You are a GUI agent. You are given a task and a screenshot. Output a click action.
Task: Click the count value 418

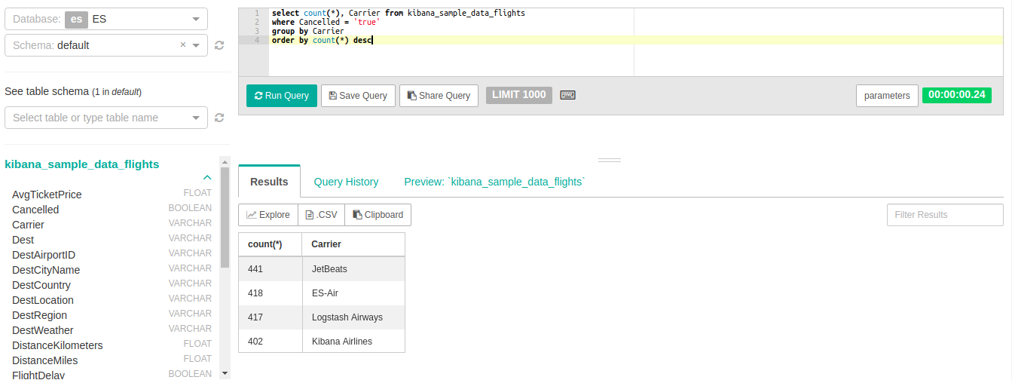pyautogui.click(x=270, y=293)
